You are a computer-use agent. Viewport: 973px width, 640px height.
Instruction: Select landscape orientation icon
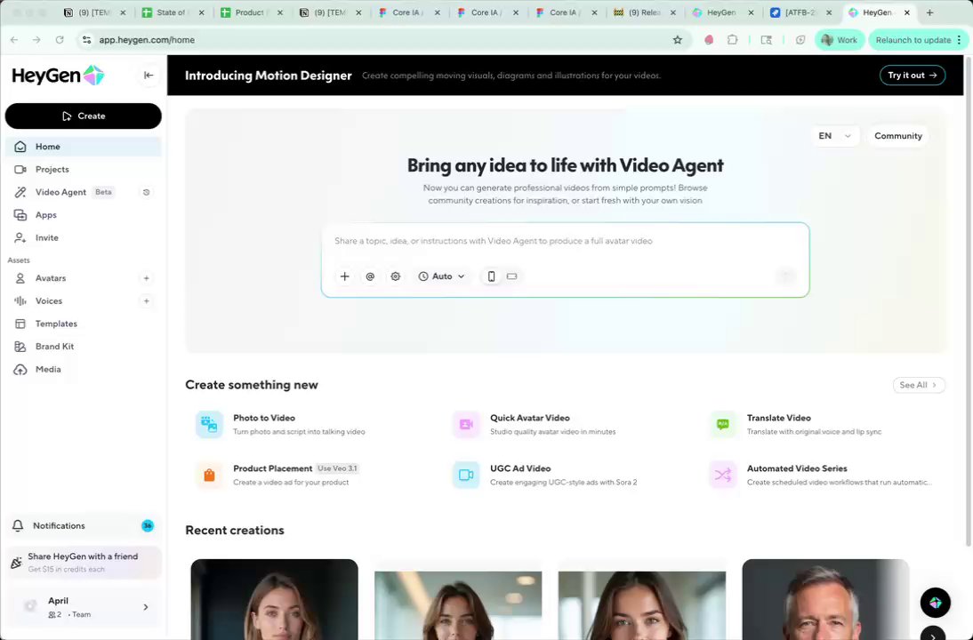tap(512, 276)
